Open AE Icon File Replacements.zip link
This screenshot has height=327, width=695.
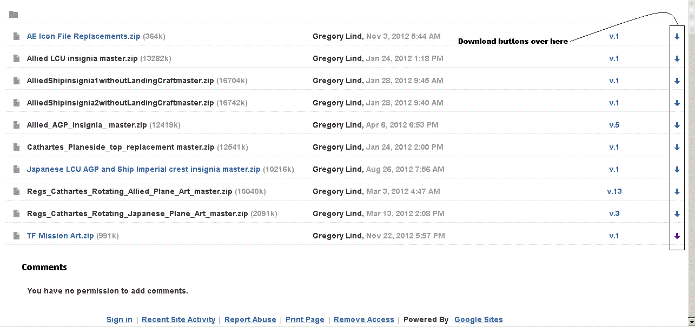(x=83, y=36)
